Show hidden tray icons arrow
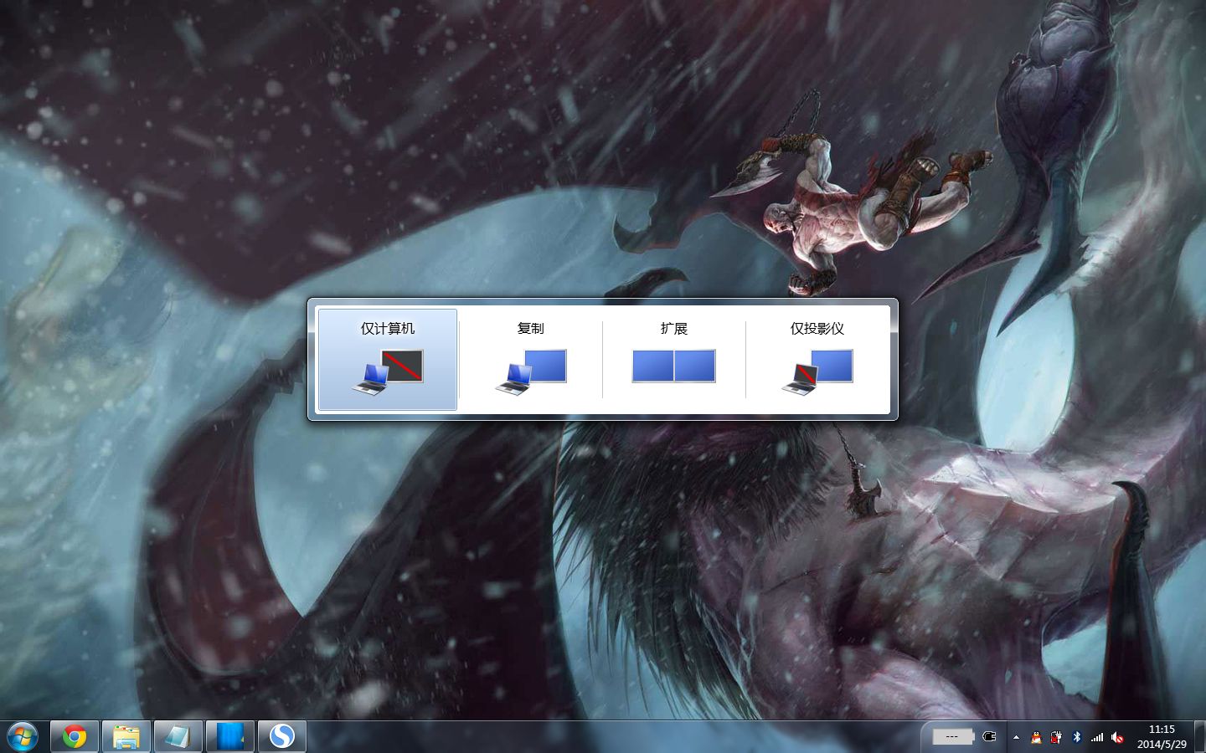 [1016, 738]
